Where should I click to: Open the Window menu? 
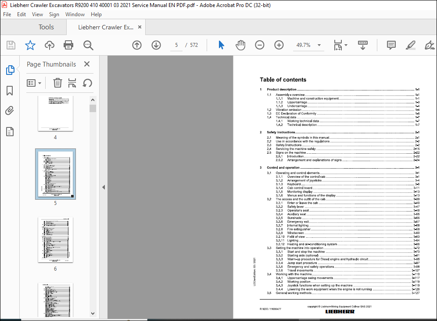(x=75, y=14)
